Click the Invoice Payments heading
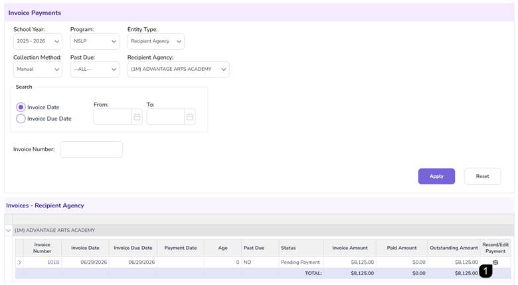The image size is (518, 285). point(35,13)
